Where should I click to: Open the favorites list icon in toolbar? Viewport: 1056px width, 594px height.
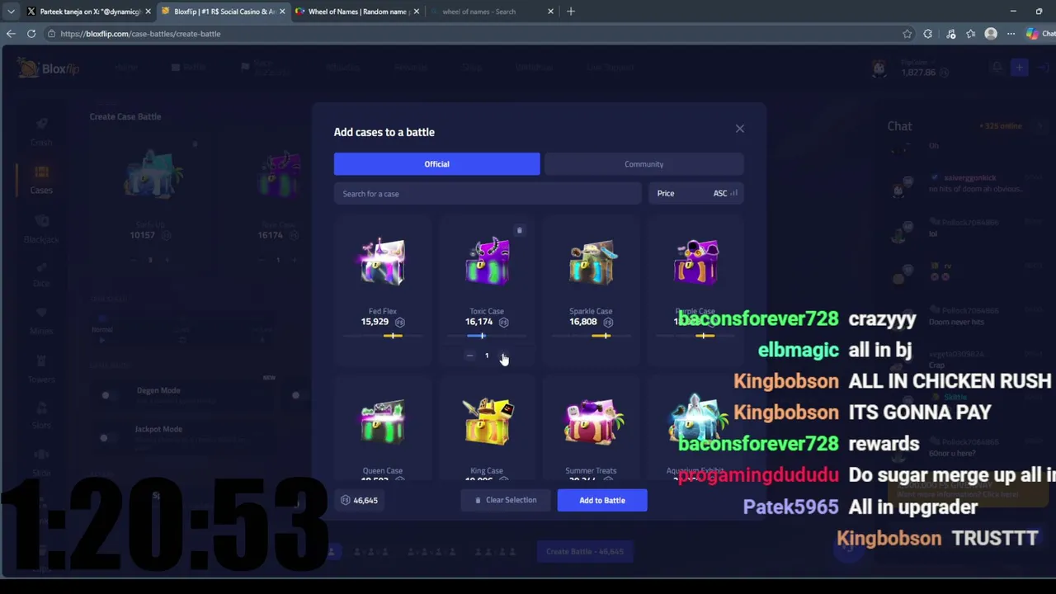970,34
